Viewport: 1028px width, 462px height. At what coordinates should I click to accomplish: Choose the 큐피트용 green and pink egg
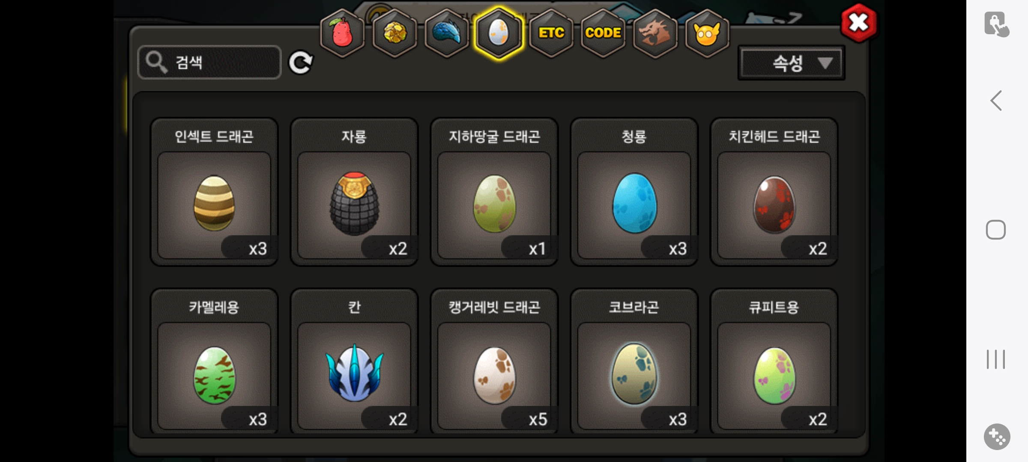[x=774, y=361]
